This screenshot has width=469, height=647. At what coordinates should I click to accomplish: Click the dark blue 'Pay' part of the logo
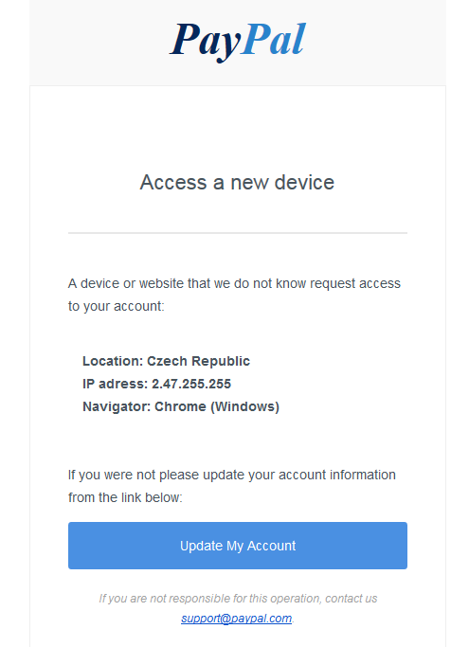206,42
